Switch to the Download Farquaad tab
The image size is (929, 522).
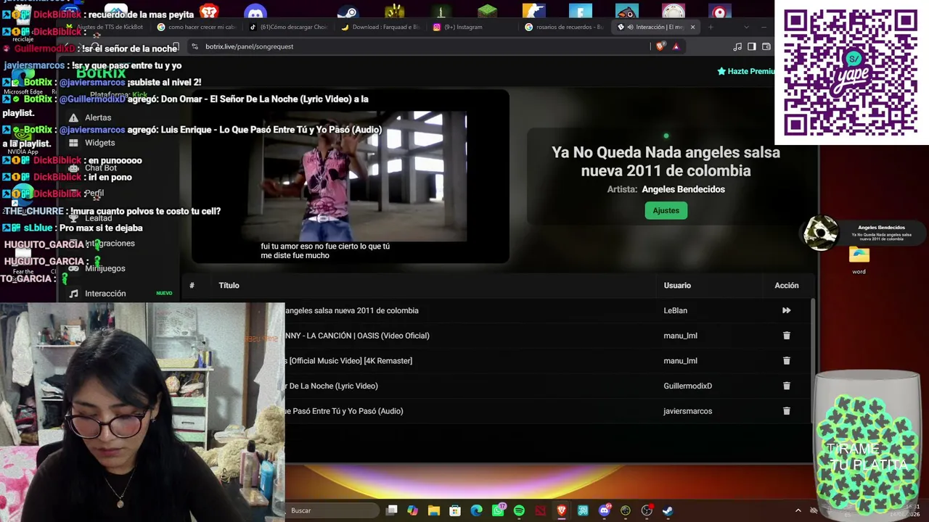(x=382, y=27)
